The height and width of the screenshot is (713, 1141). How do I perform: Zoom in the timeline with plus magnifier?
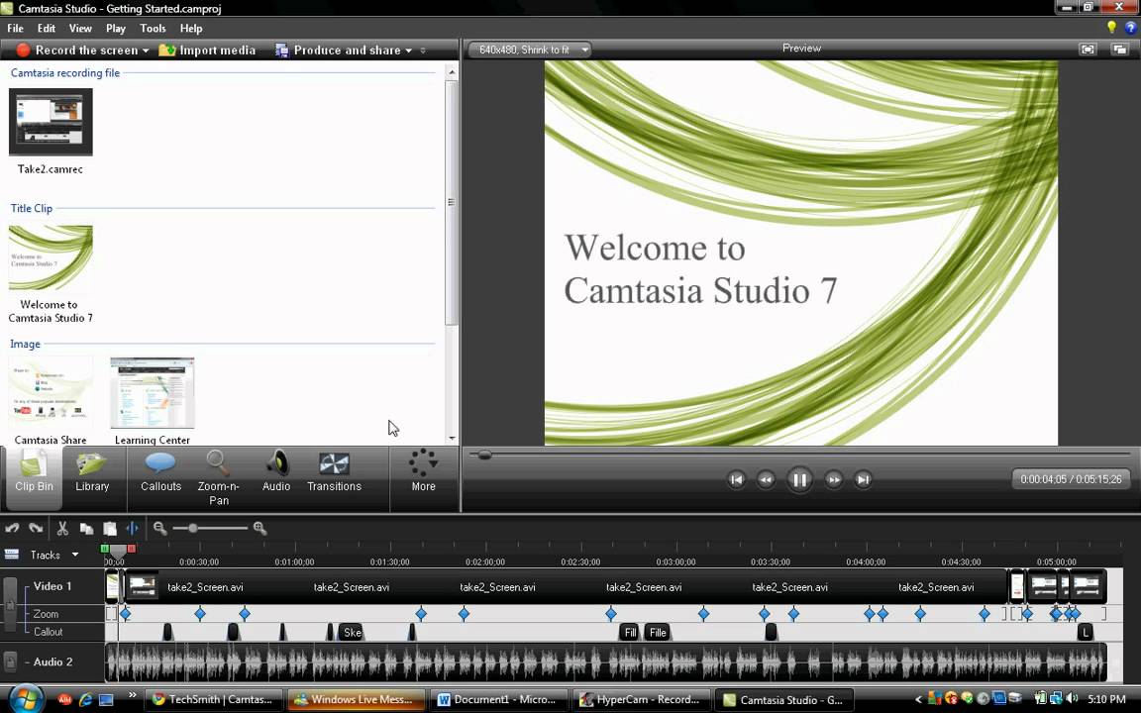pyautogui.click(x=259, y=528)
